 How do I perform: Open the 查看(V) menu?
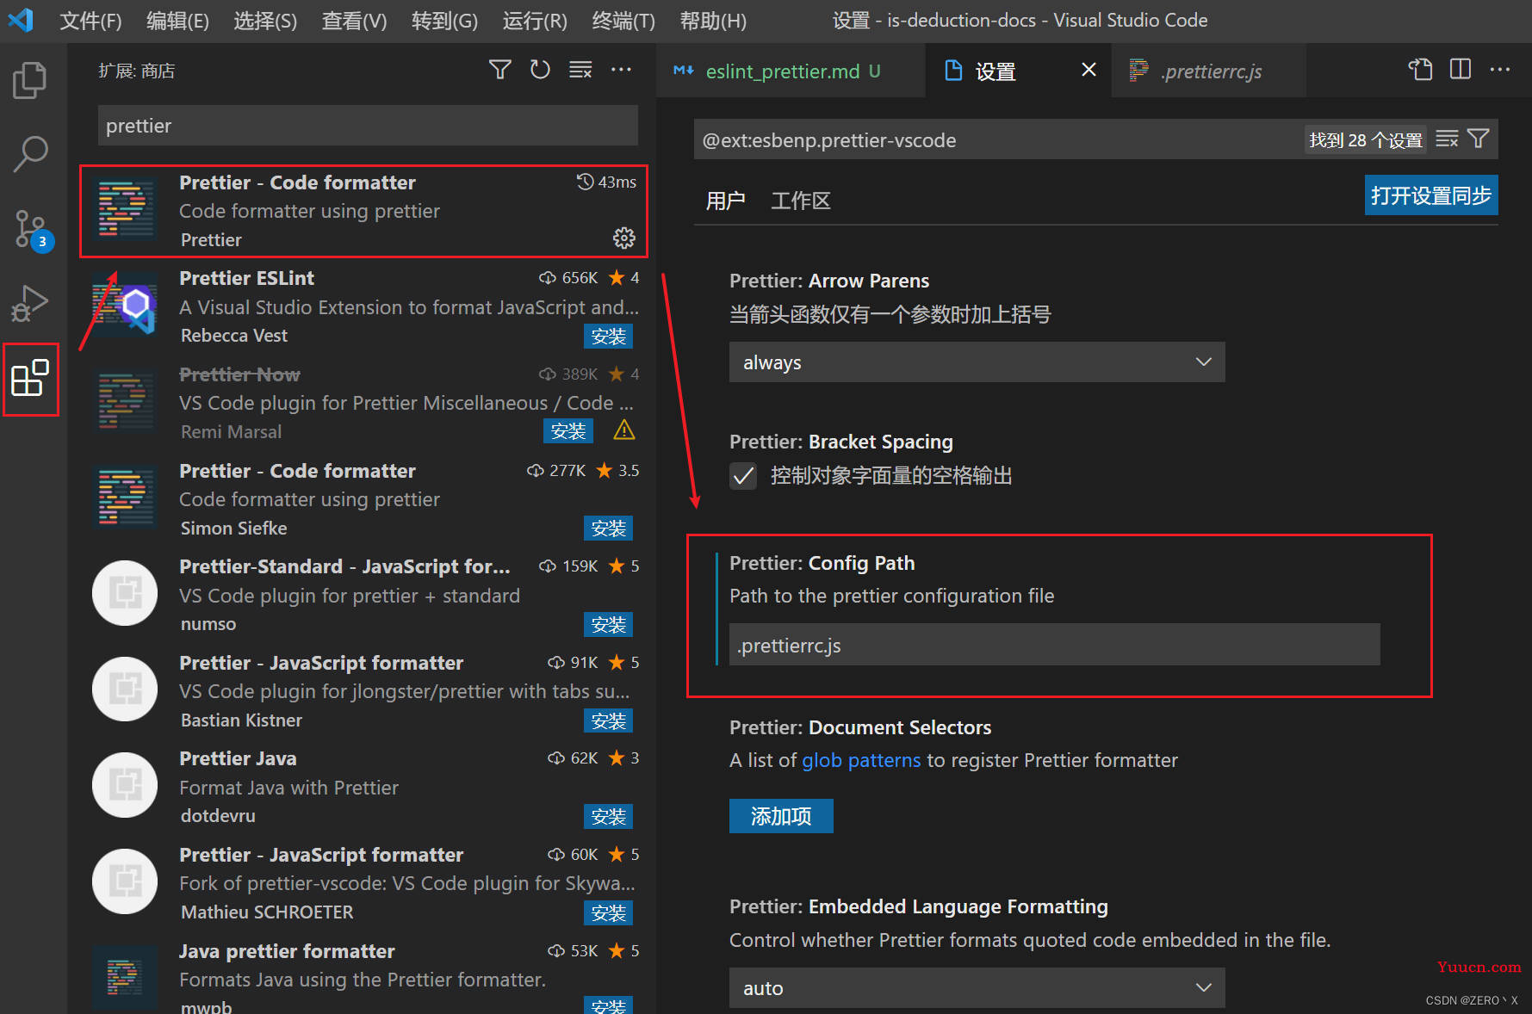[354, 21]
